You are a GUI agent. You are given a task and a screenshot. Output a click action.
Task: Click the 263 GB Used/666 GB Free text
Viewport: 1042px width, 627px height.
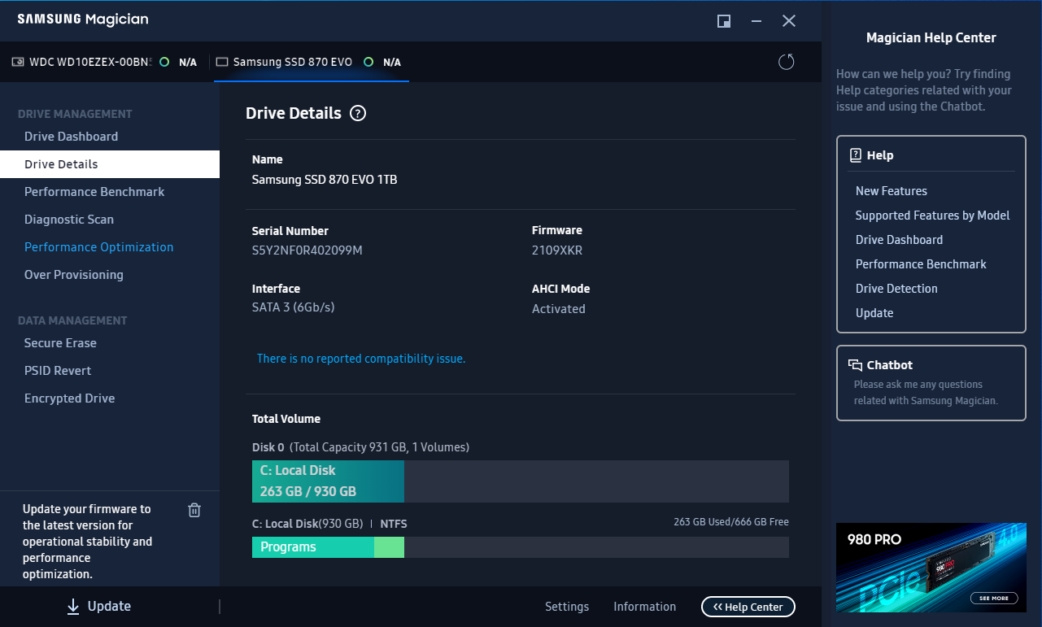coord(731,522)
